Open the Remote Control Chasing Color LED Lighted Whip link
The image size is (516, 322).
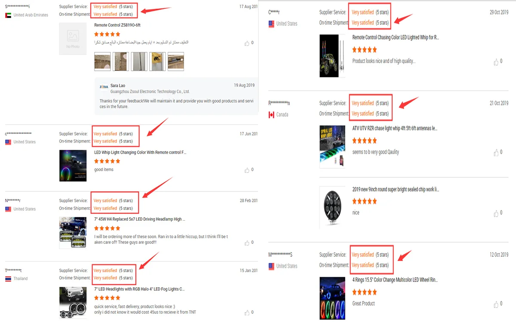tap(396, 38)
